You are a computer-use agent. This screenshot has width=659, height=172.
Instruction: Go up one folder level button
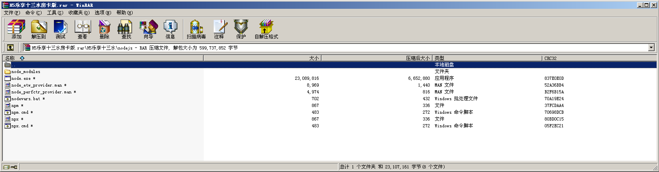(10, 47)
